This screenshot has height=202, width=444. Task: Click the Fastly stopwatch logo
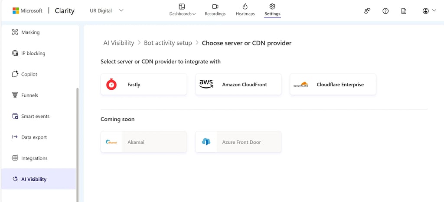[111, 85]
